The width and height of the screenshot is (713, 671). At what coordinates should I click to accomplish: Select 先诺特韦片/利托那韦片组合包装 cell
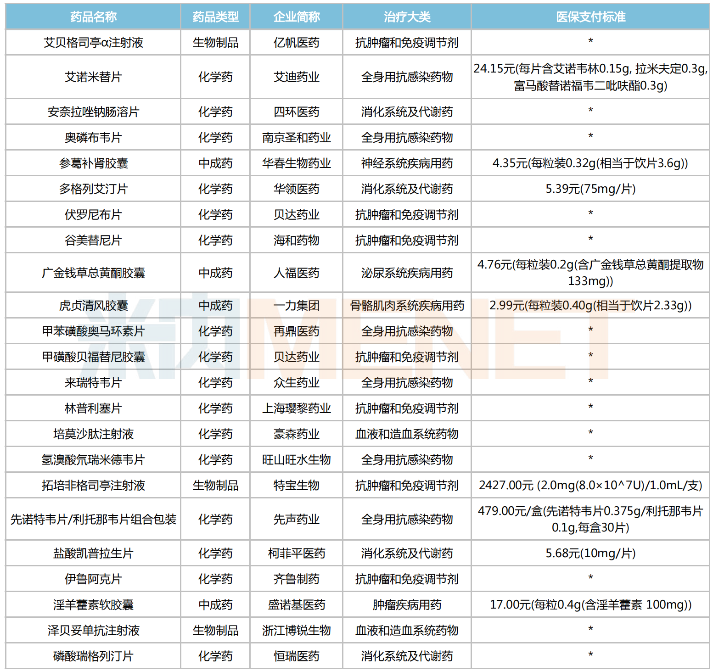93,520
